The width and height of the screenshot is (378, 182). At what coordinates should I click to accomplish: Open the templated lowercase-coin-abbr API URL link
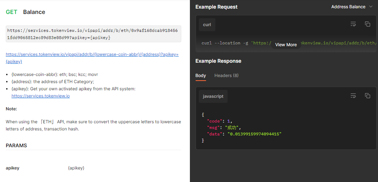[x=92, y=58]
